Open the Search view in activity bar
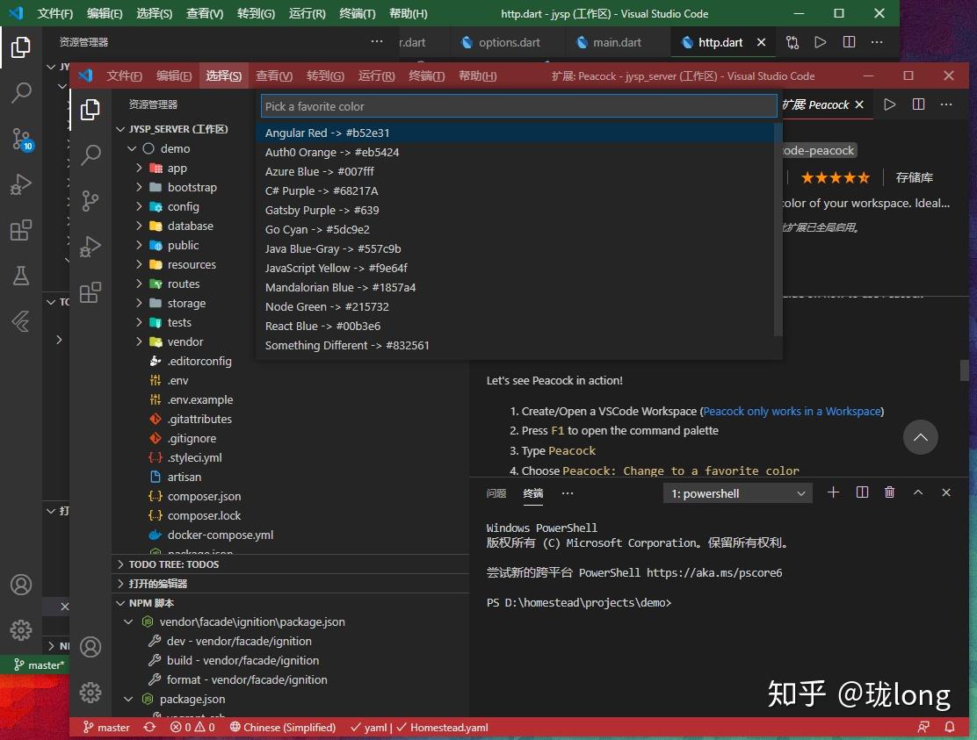977x740 pixels. coord(20,92)
